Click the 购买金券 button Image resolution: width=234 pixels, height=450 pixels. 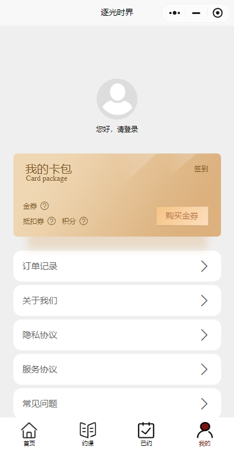pos(182,216)
